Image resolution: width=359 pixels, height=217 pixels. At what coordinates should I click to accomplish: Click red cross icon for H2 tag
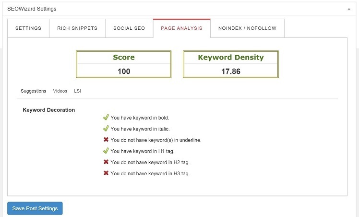click(x=106, y=162)
